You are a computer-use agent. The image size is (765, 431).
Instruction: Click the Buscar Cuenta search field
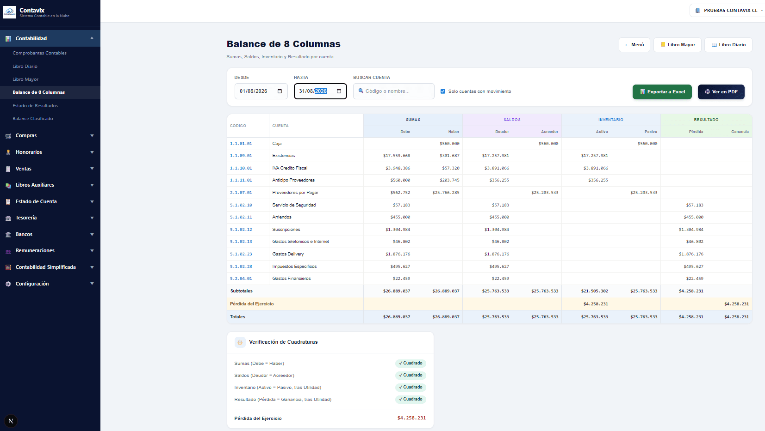[394, 91]
